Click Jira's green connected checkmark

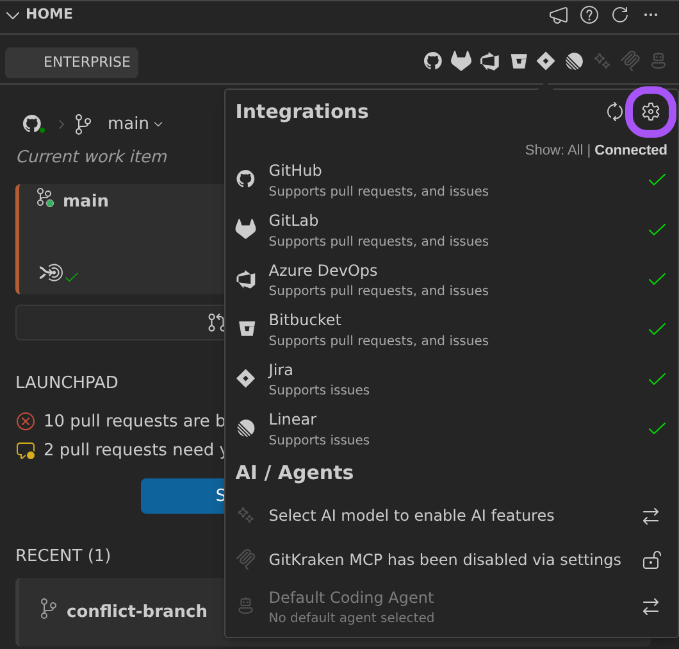tap(657, 380)
